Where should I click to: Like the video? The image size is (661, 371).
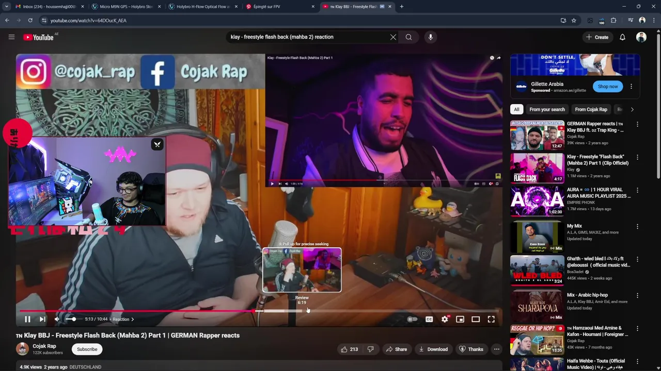coord(349,349)
